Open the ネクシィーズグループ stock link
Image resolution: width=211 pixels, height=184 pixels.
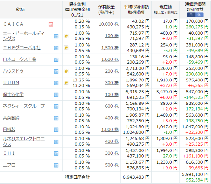(x=23, y=106)
